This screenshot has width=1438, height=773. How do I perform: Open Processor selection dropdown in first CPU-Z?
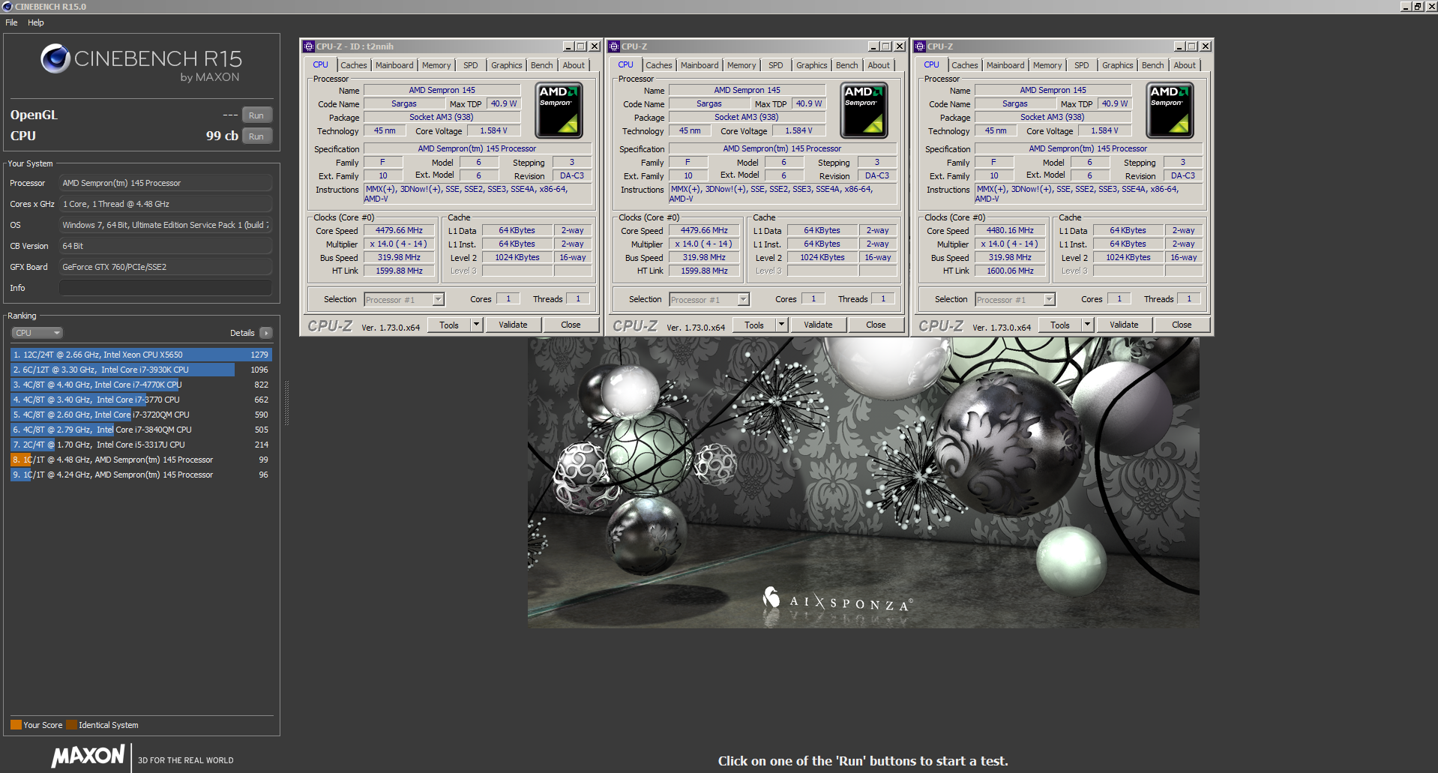(404, 300)
